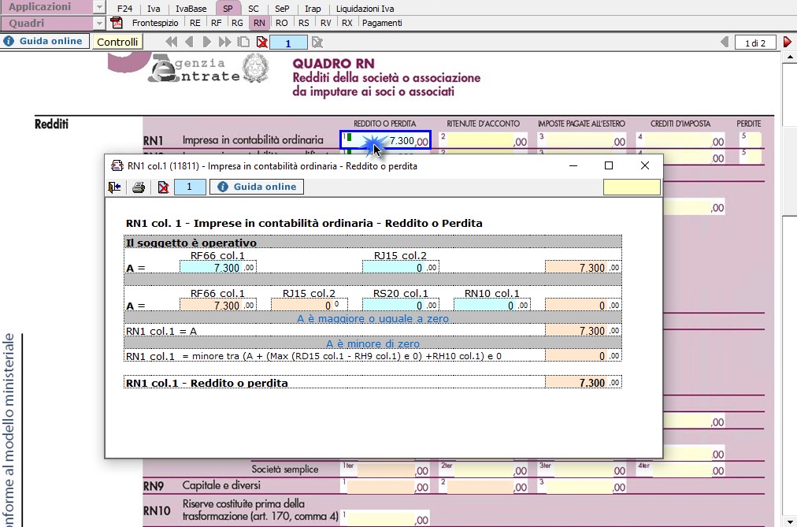The height and width of the screenshot is (527, 797).
Task: Click 'A è maggiore o uguale a zero' link
Action: (373, 318)
